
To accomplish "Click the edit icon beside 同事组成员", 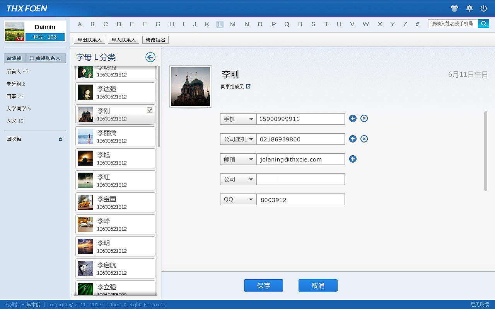I will 248,87.
